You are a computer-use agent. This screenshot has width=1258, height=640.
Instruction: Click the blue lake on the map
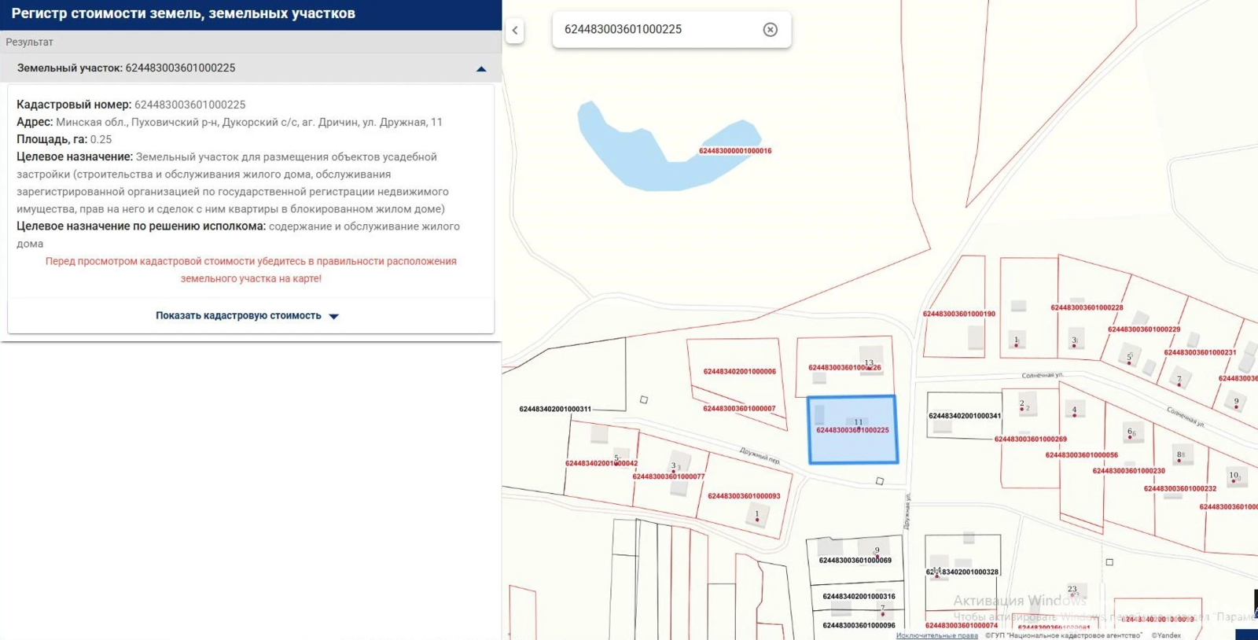point(629,157)
